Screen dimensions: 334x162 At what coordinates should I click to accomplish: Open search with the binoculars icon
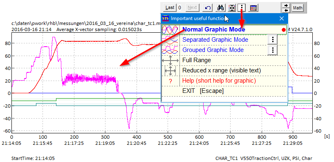pyautogui.click(x=220, y=8)
